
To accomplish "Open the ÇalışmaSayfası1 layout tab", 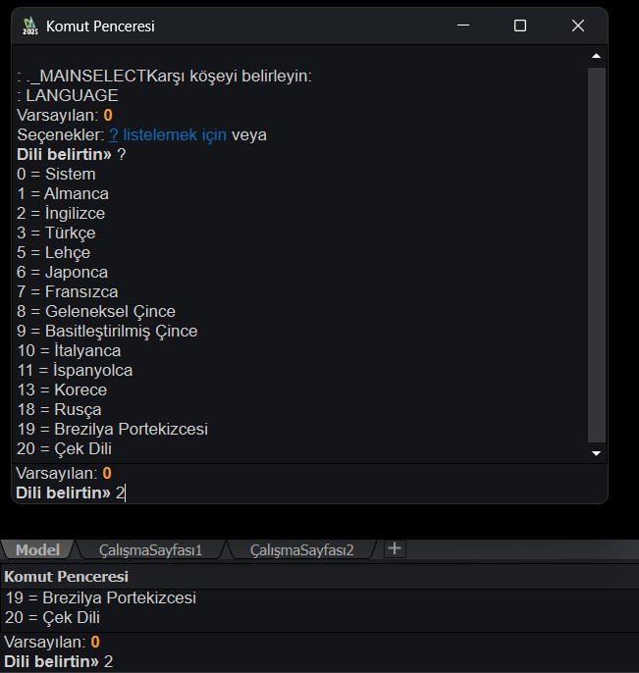I will pyautogui.click(x=150, y=549).
